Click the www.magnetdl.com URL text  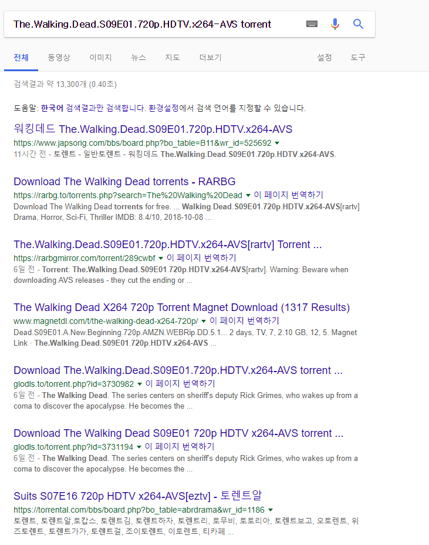pyautogui.click(x=106, y=321)
